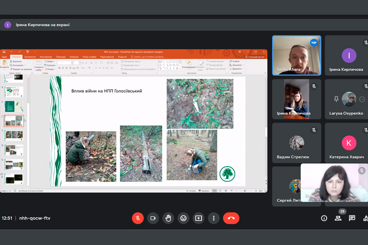This screenshot has height=245, width=368.
Task: Select Serhii Khara video tile
Action: pyautogui.click(x=297, y=56)
